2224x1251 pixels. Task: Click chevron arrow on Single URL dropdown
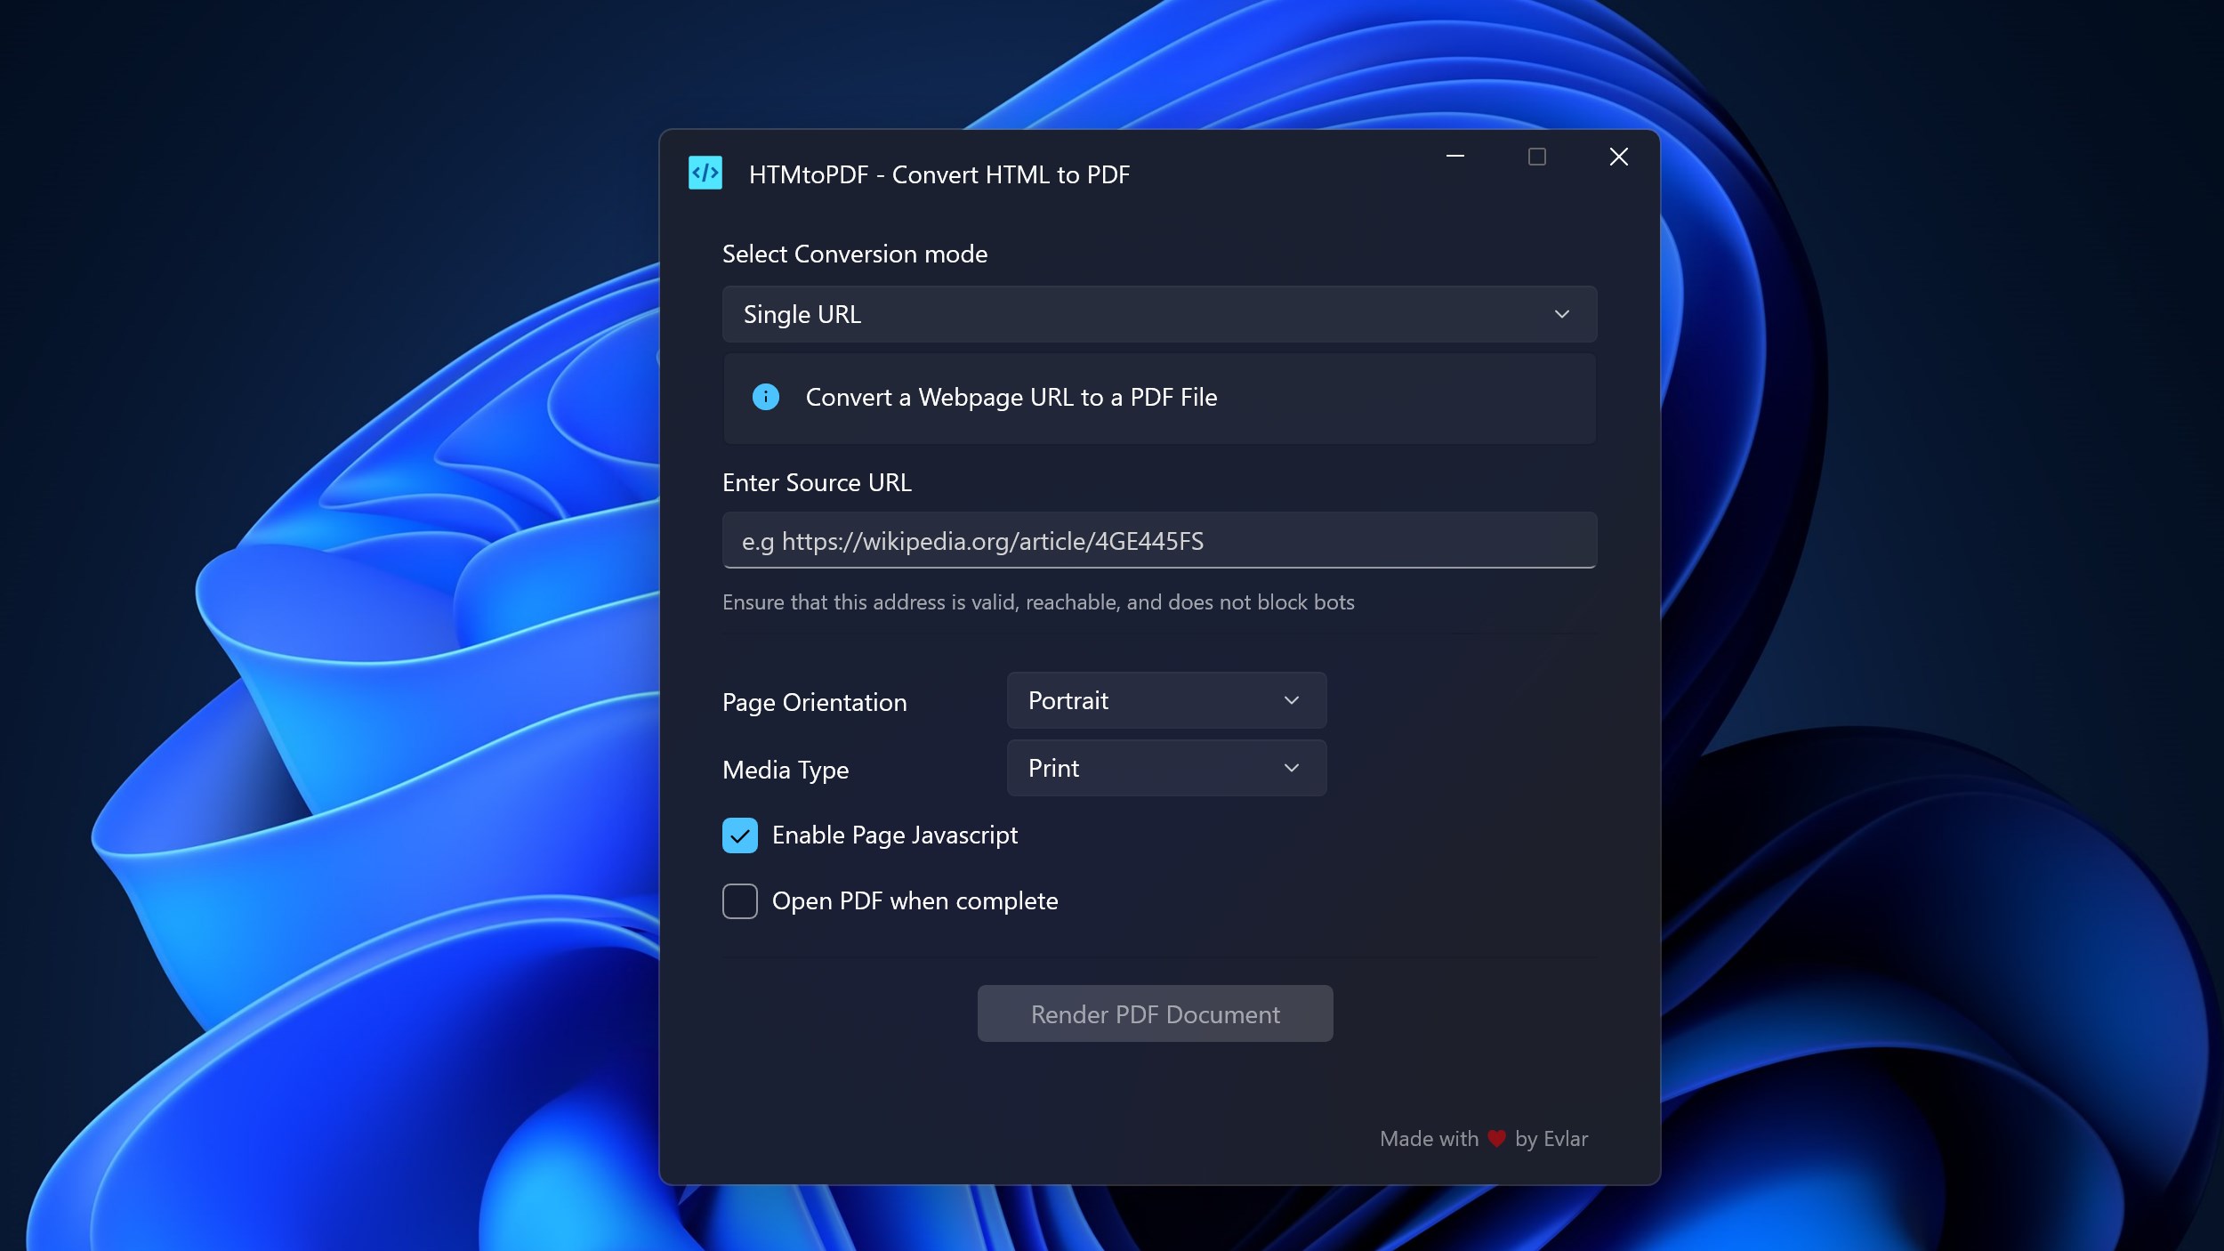pyautogui.click(x=1561, y=314)
